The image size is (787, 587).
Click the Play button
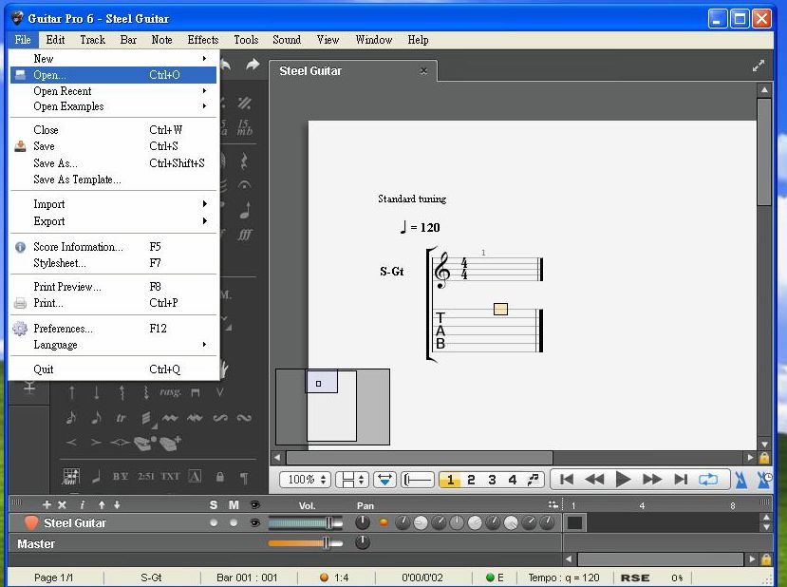623,480
